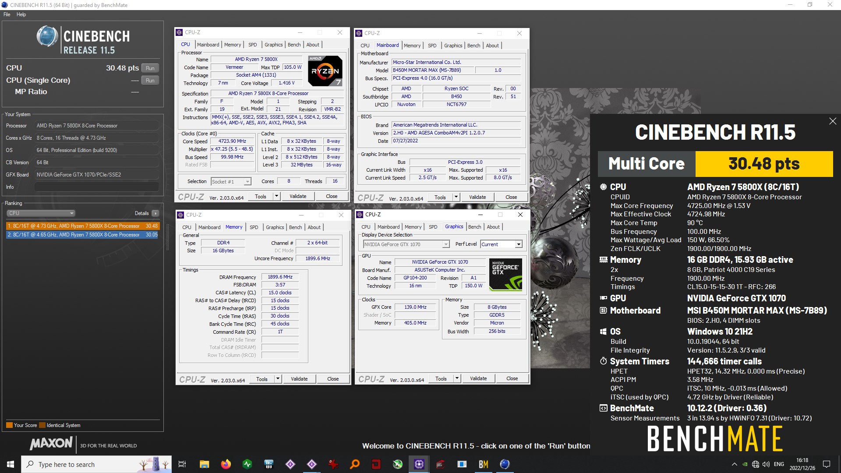
Task: Open Tools dropdown arrow in the Memory CPU-Z window
Action: point(278,379)
